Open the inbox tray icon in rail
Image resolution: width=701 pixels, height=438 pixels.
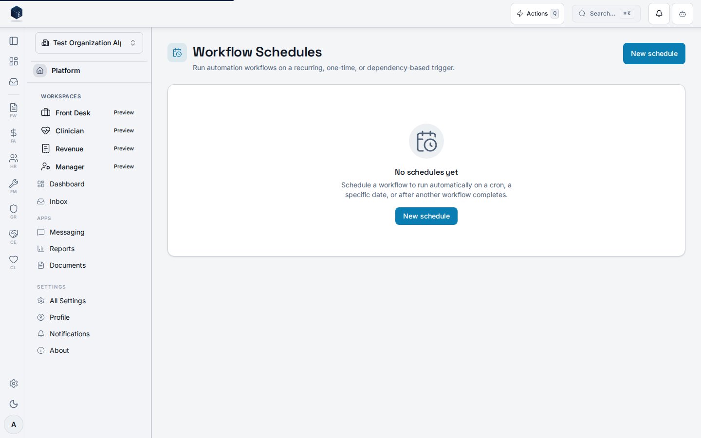point(14,82)
